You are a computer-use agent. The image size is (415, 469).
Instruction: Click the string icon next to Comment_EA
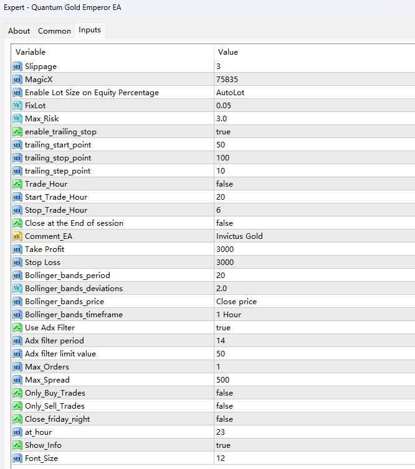click(17, 236)
